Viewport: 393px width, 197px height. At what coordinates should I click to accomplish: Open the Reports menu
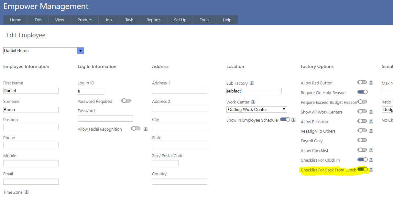pyautogui.click(x=153, y=20)
